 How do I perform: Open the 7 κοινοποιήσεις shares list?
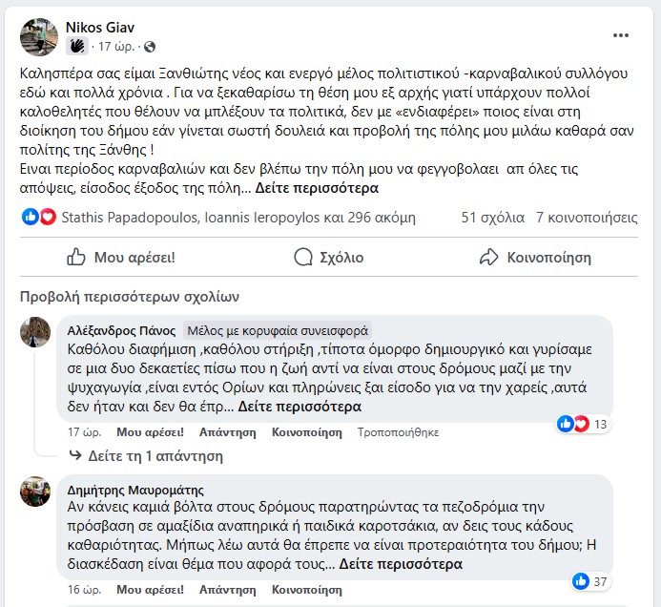click(x=586, y=217)
